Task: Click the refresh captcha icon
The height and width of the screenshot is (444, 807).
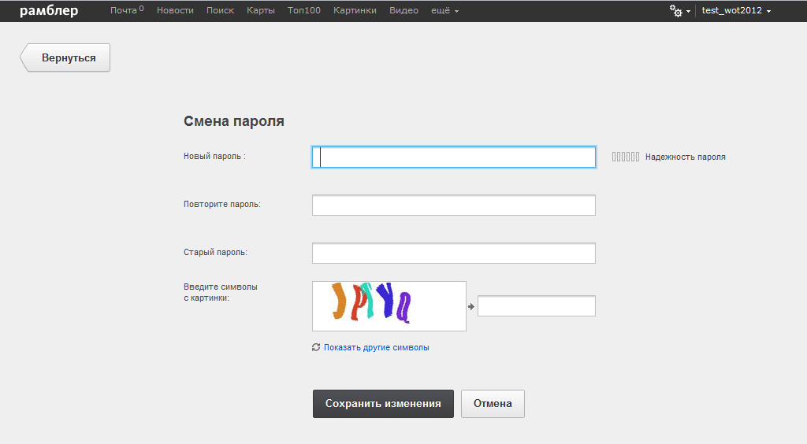Action: point(316,347)
